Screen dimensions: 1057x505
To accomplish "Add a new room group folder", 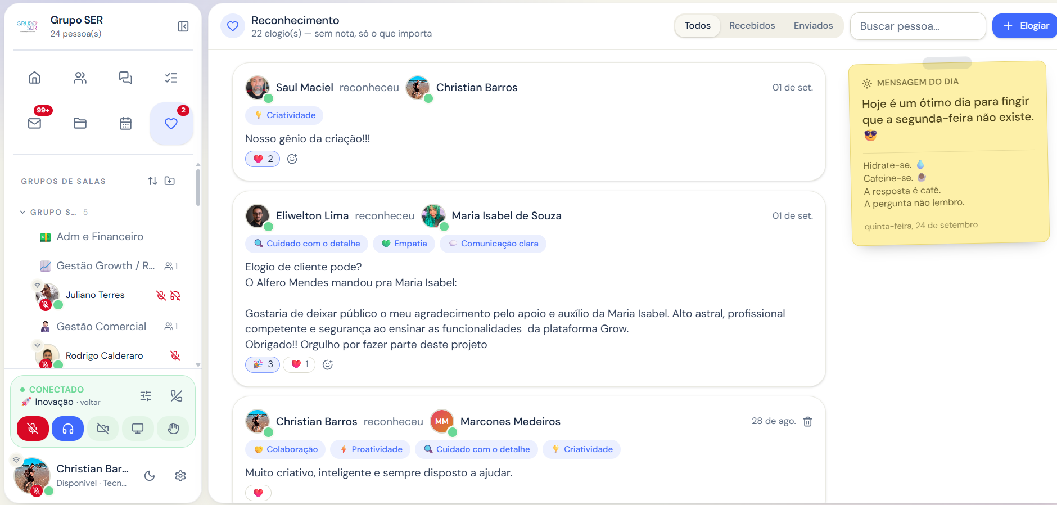I will point(170,181).
